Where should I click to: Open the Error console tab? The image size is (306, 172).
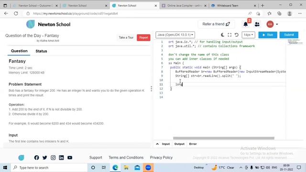click(193, 144)
